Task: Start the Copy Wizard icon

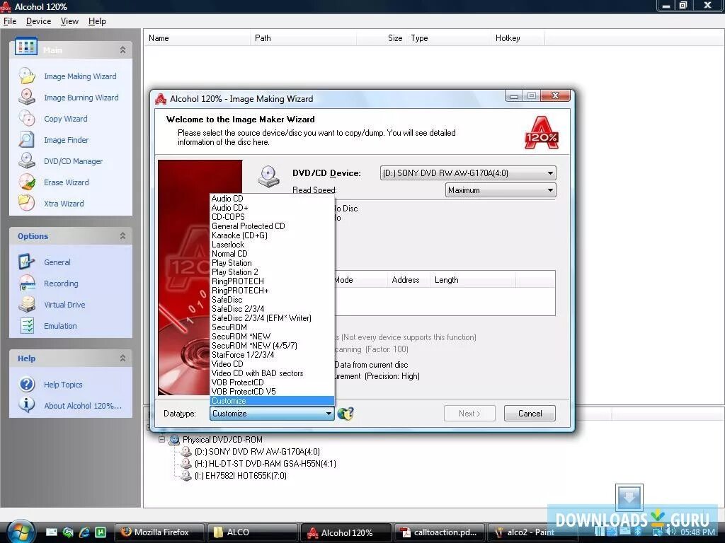Action: (x=27, y=118)
